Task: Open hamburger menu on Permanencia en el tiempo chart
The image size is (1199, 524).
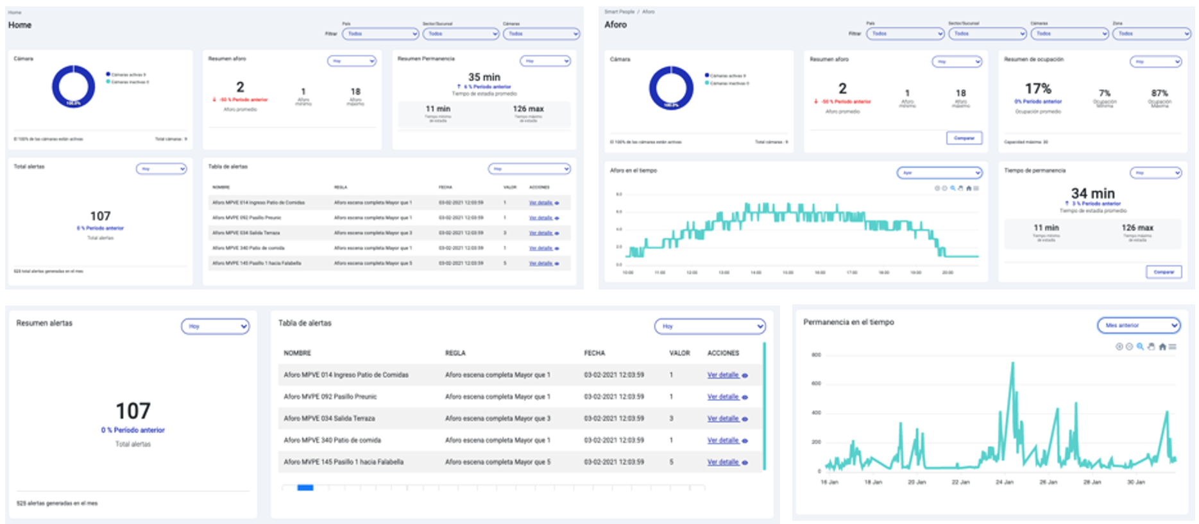Action: [x=1173, y=347]
